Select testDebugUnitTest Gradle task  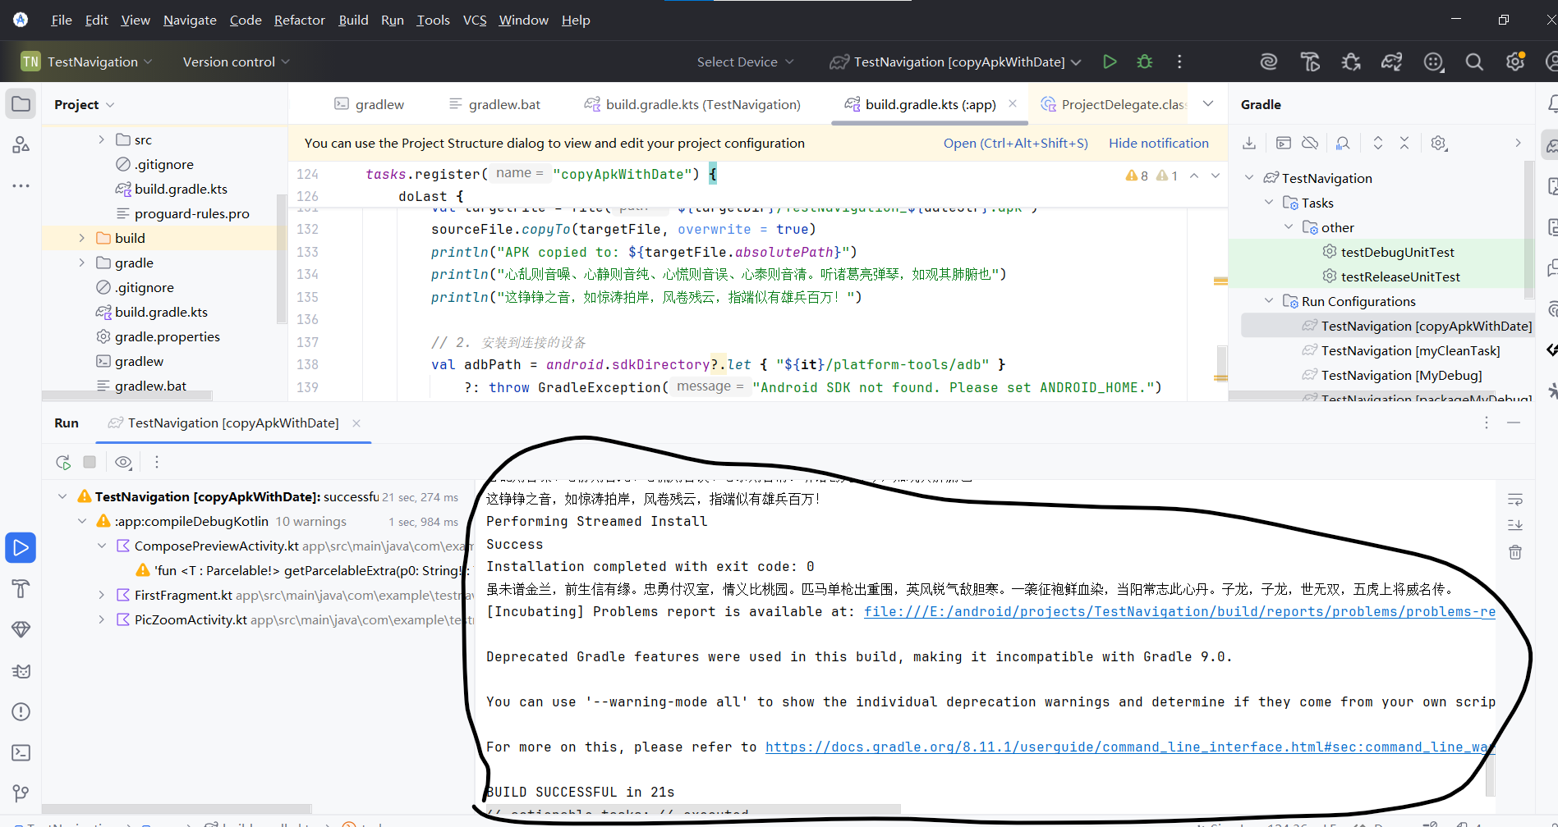(1397, 252)
